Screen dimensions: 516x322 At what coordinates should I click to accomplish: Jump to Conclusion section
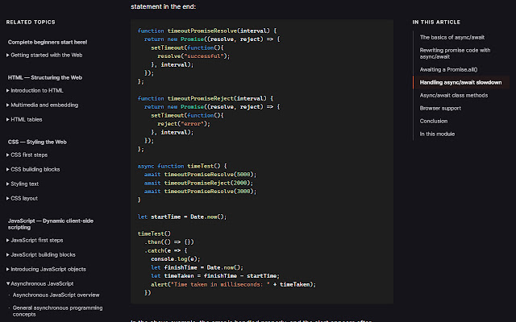434,121
